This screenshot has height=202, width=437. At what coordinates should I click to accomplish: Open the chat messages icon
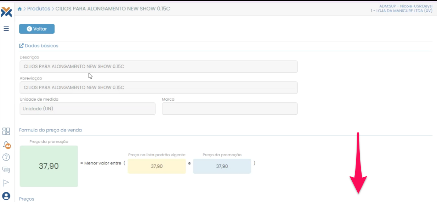point(6,170)
